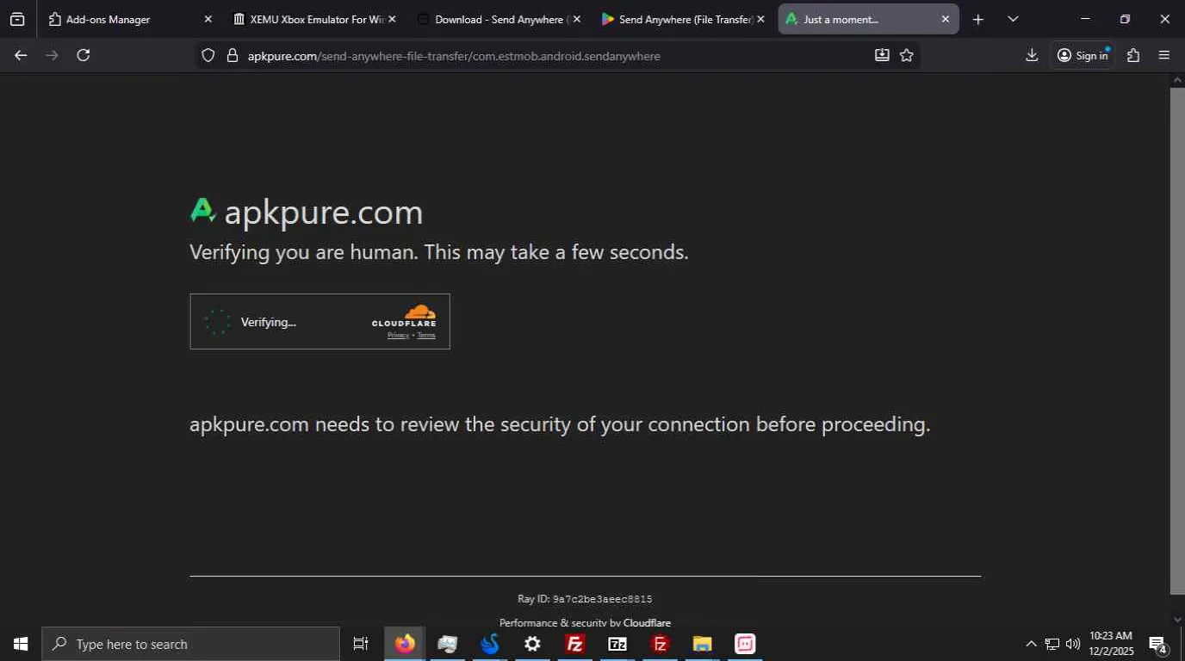Click the apkpure logo icon on page

pos(202,211)
